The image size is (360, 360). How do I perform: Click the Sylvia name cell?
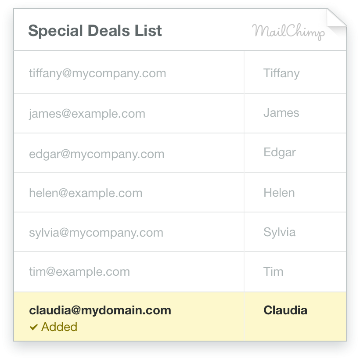tap(295, 232)
